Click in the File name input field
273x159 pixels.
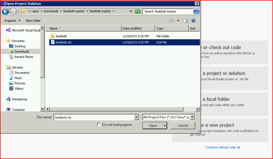click(x=94, y=117)
